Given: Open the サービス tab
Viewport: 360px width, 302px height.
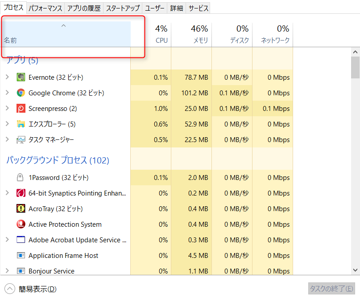Looking at the screenshot, I should point(198,8).
